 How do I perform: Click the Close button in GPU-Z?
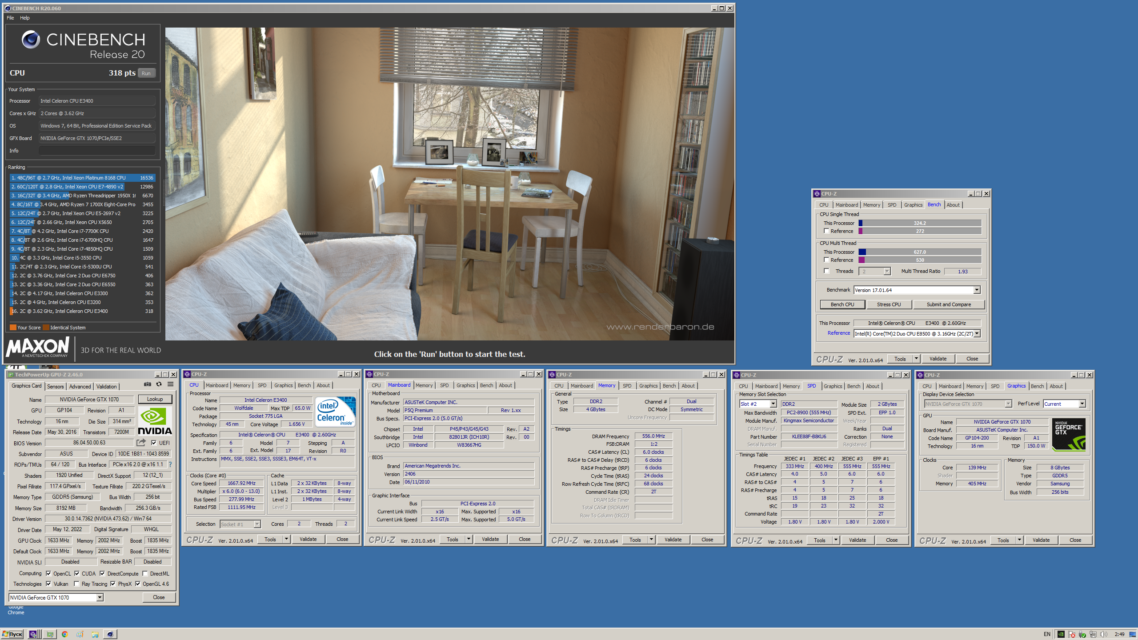pos(159,597)
